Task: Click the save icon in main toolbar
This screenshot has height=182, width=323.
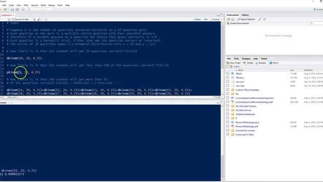Action: point(12,10)
